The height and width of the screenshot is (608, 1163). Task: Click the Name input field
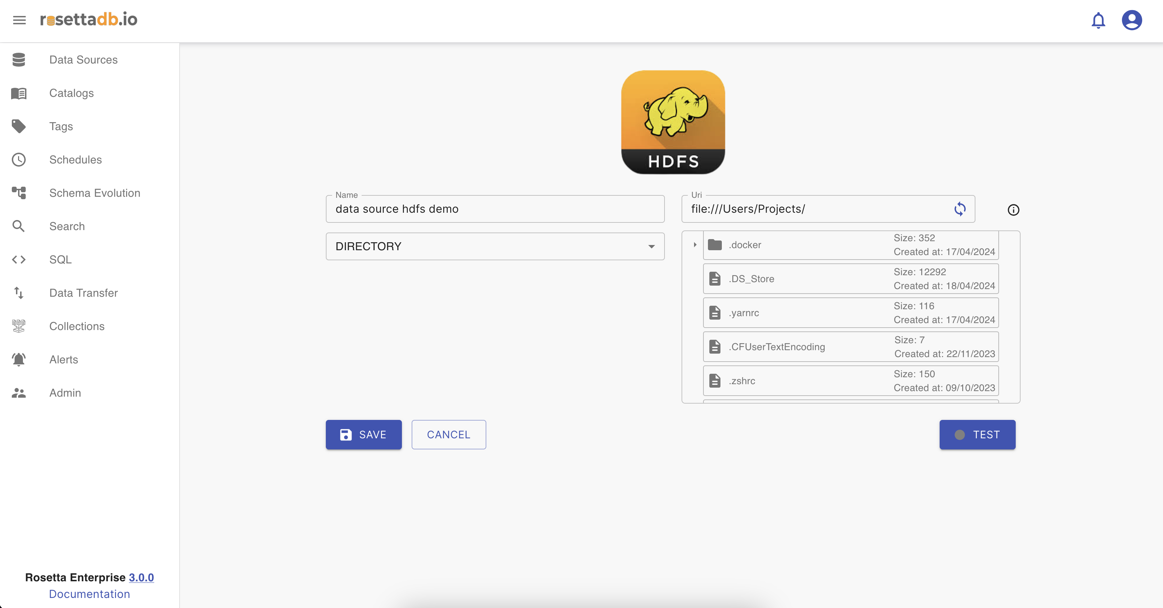pyautogui.click(x=495, y=209)
